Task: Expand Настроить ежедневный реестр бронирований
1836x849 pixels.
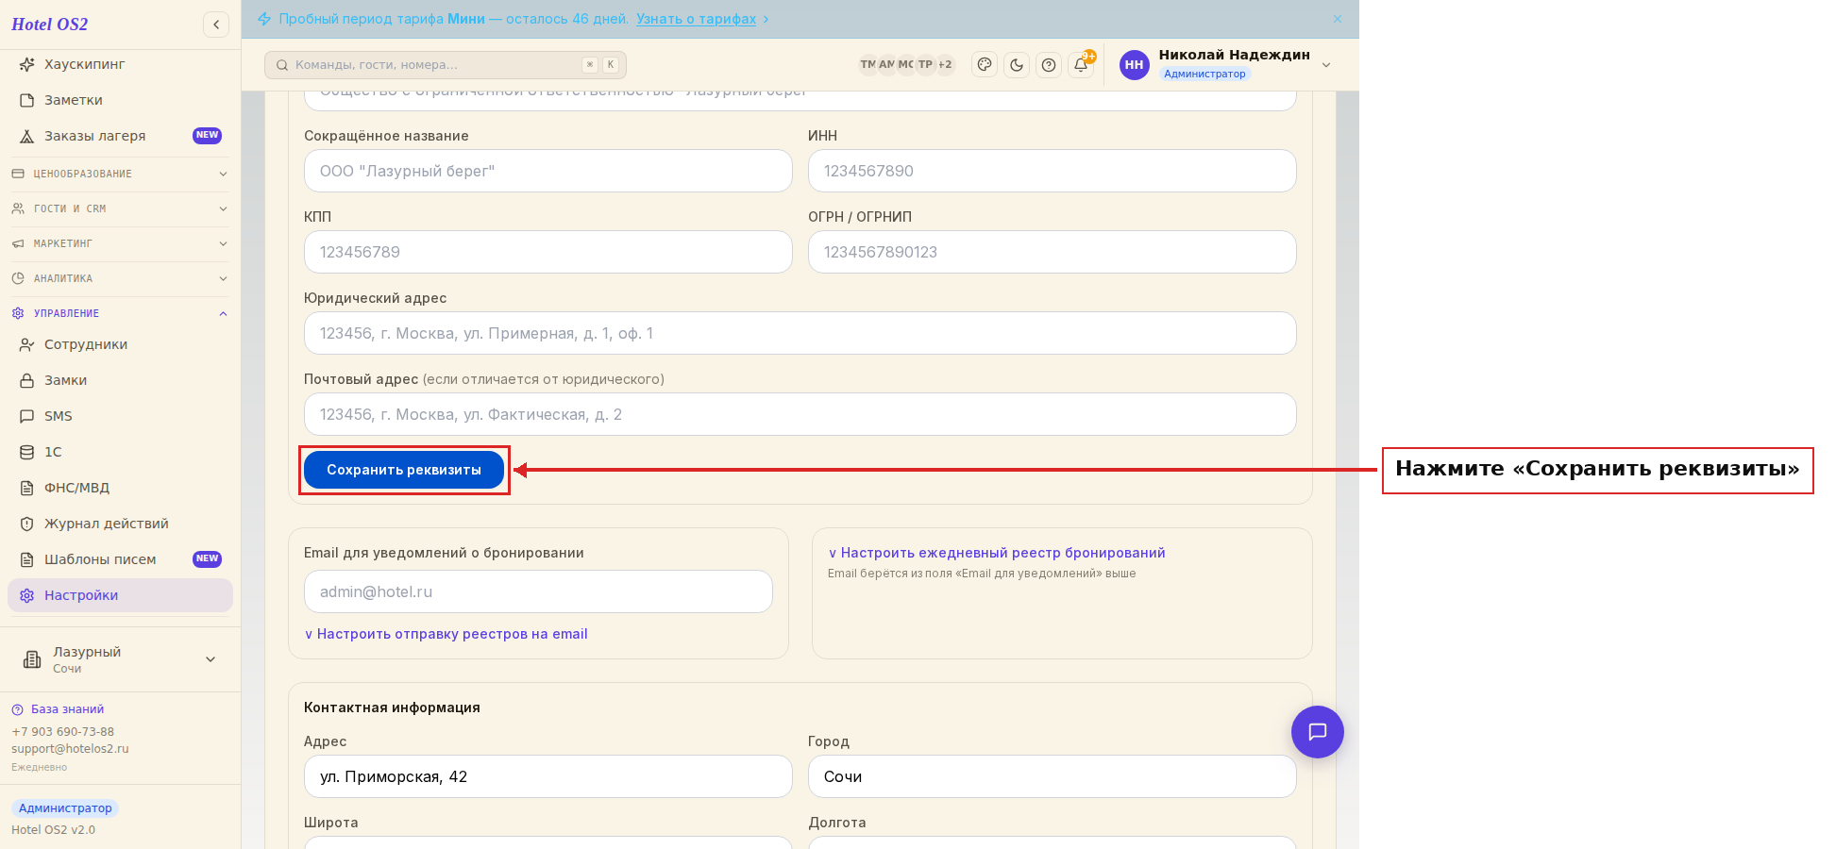Action: click(997, 553)
